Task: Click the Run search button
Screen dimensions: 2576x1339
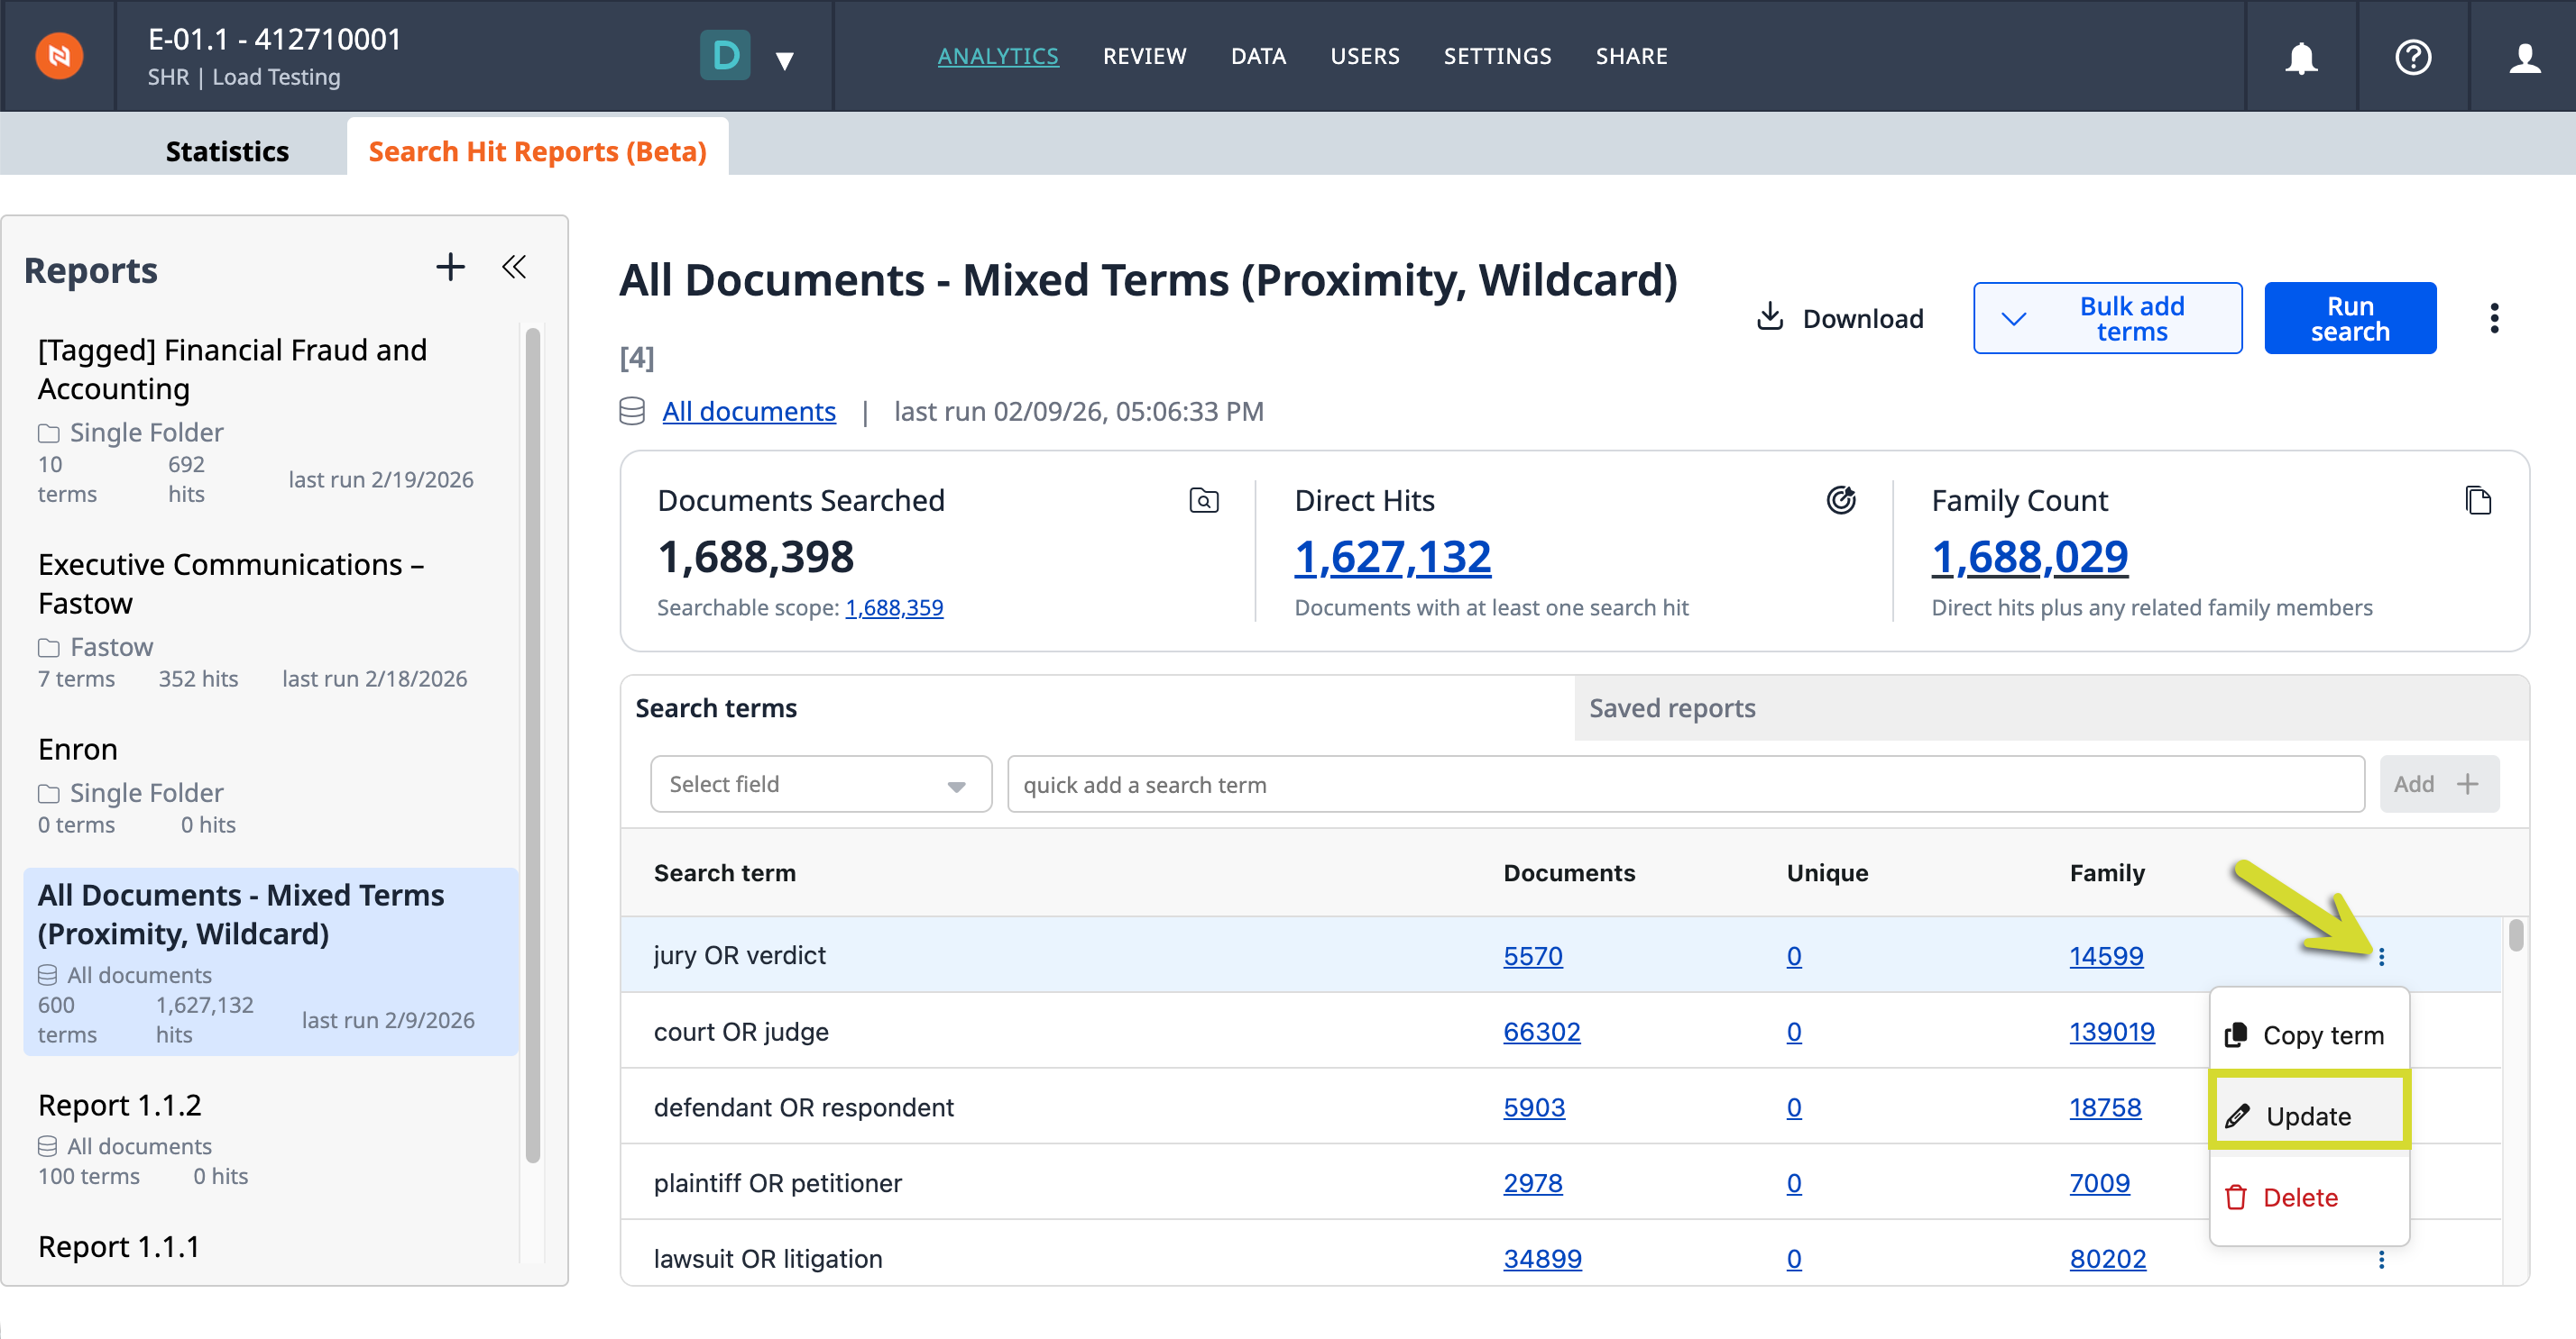Action: [x=2350, y=318]
